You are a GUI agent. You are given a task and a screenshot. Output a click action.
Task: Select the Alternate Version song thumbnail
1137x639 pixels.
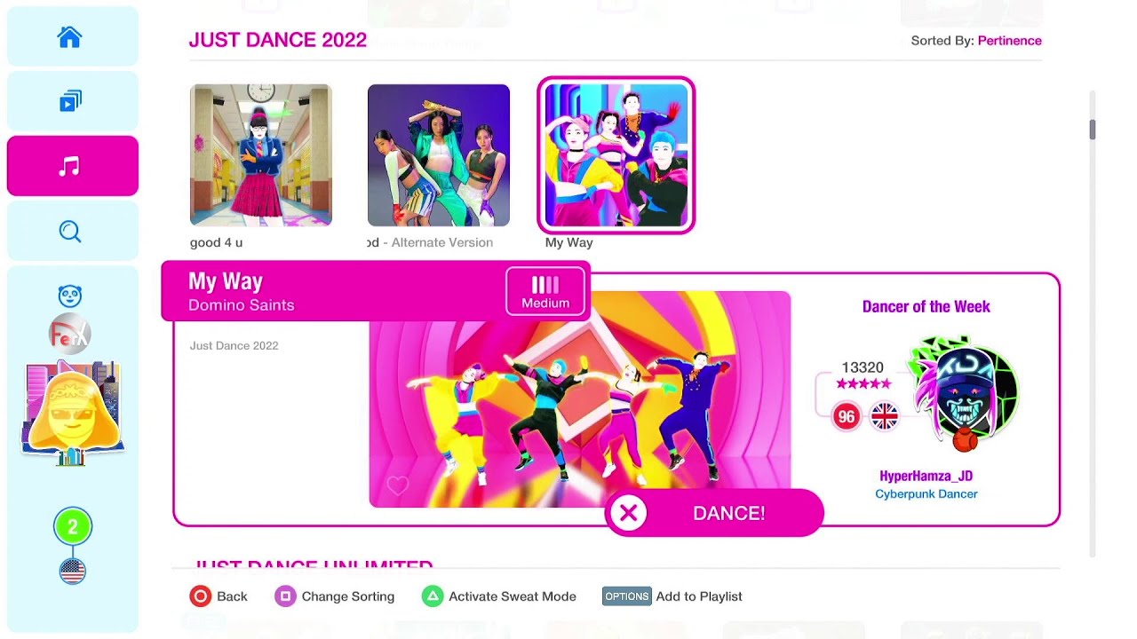point(439,155)
